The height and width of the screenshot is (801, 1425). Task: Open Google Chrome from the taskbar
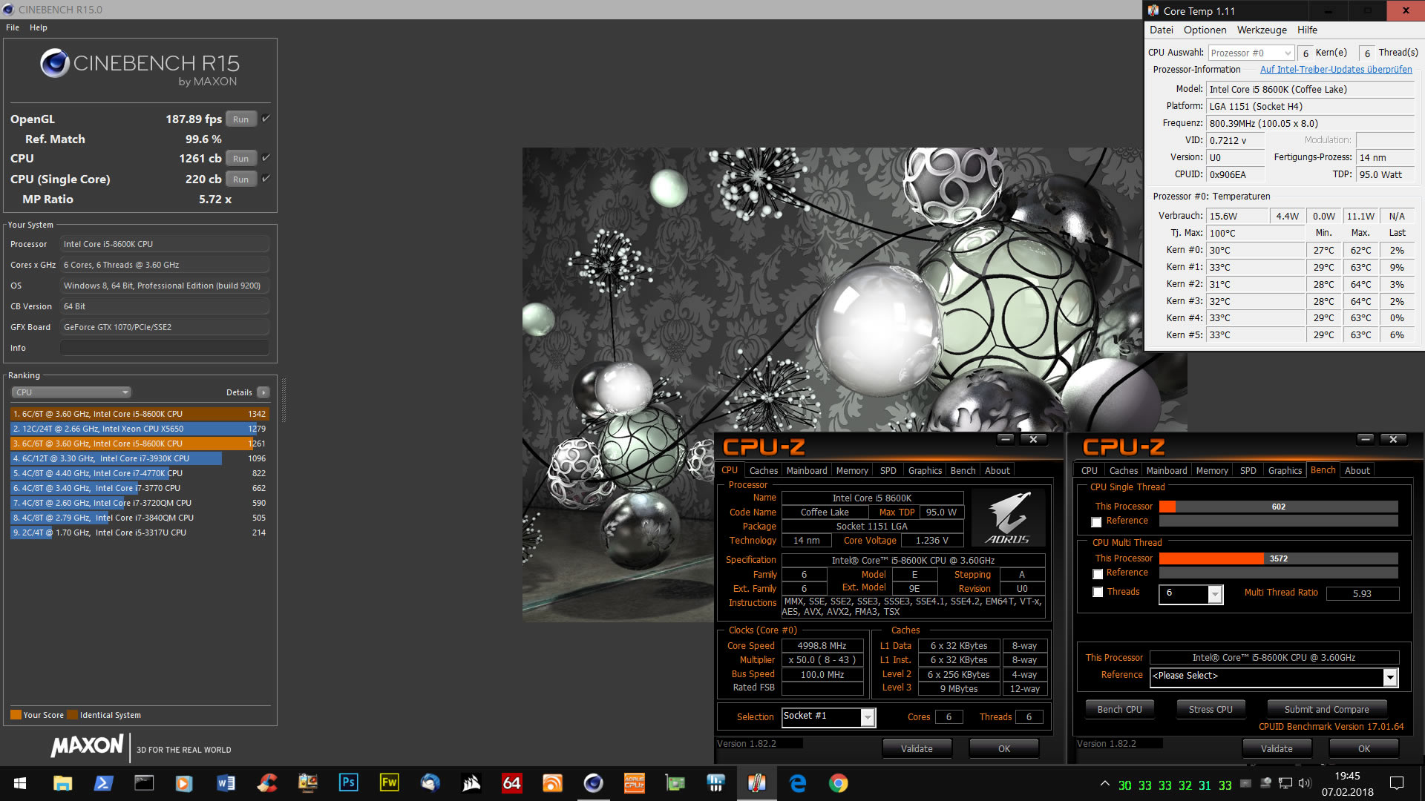click(838, 783)
